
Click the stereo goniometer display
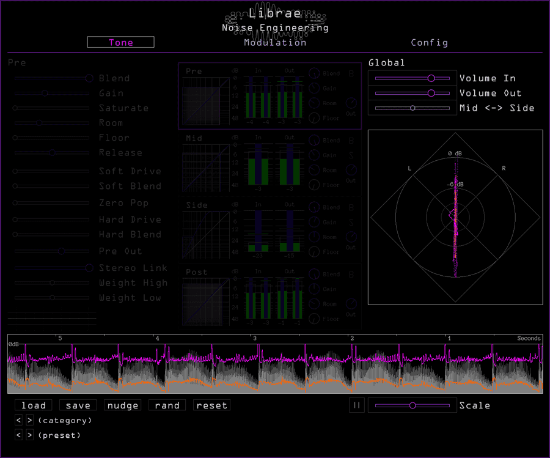click(455, 217)
